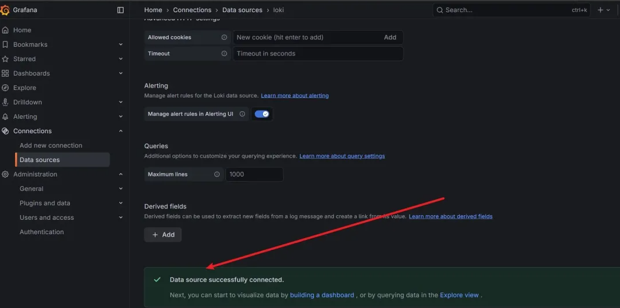This screenshot has height=308, width=620.
Task: Expand the Starred section chevron
Action: pyautogui.click(x=121, y=59)
